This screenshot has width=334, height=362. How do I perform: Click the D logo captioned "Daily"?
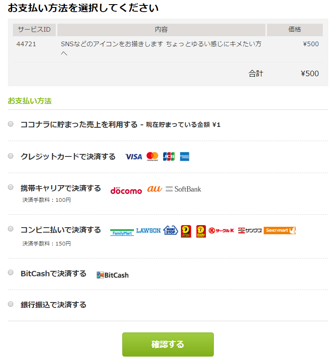(201, 231)
